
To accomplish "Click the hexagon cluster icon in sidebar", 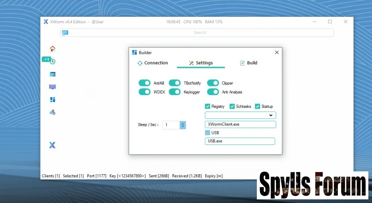I will (53, 112).
